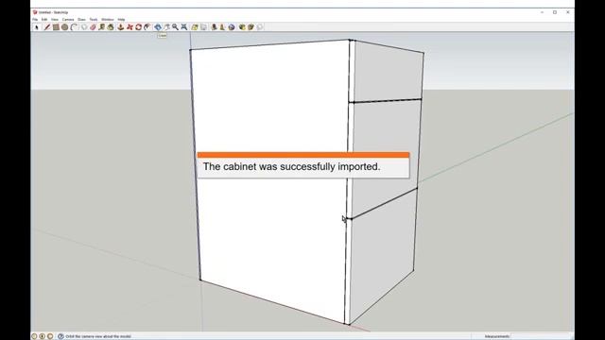Pick the Zoom magnifier tool
This screenshot has width=605, height=340.
click(x=175, y=27)
